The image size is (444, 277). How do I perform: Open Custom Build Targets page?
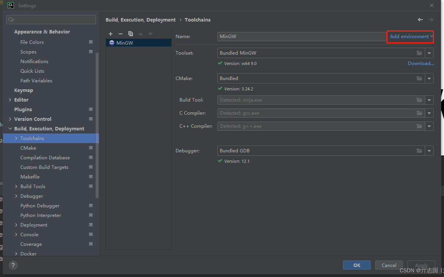pos(44,167)
